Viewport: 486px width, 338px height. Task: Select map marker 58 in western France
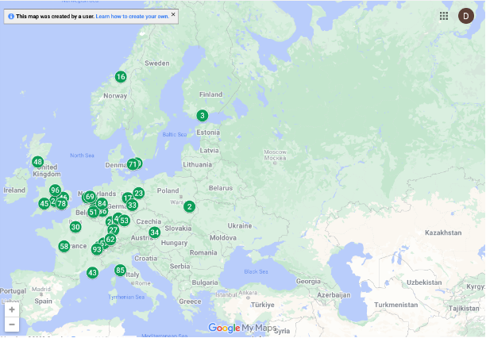64,246
